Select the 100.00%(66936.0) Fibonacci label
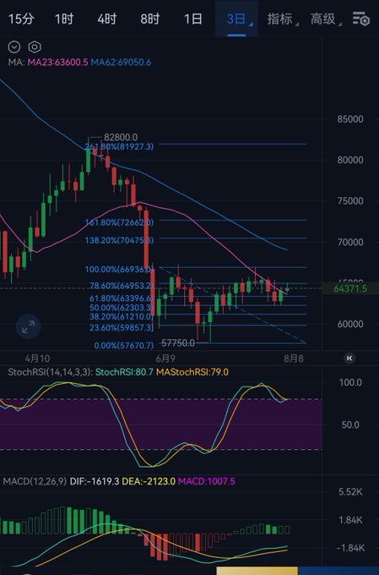Screen dimensions: 379x575 pyautogui.click(x=118, y=270)
